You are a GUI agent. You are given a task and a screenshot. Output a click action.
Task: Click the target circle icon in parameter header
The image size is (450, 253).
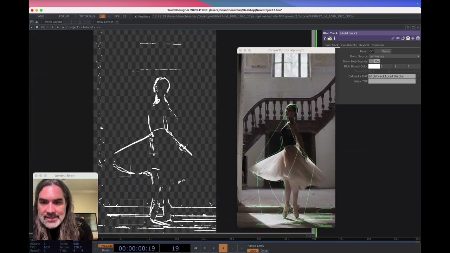418,38
